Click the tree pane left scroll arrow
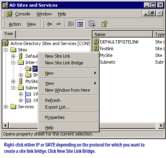This screenshot has width=166, height=158. [5, 125]
